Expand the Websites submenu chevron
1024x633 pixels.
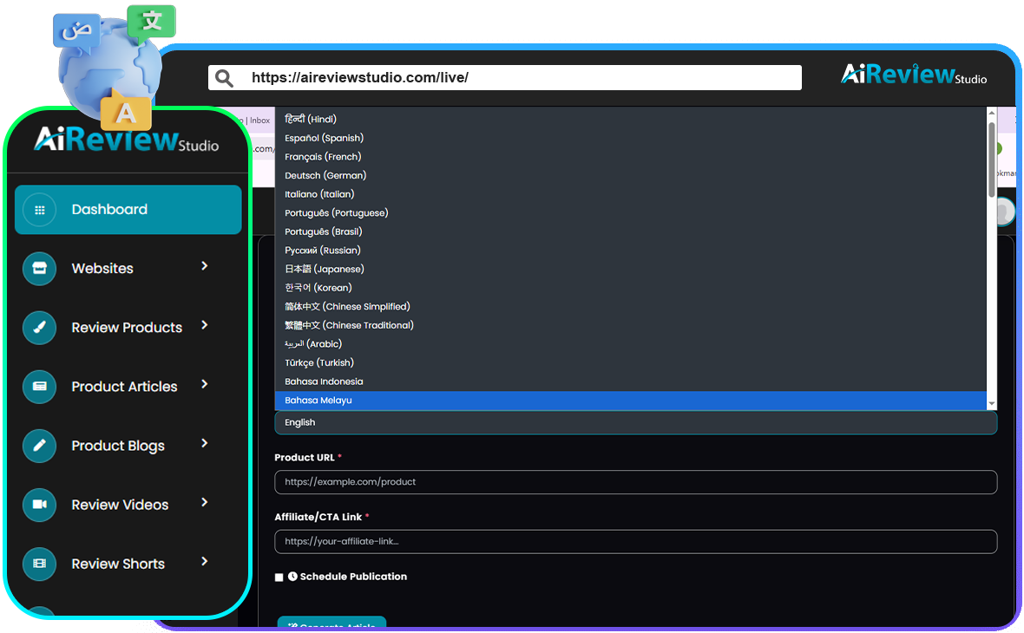(205, 266)
